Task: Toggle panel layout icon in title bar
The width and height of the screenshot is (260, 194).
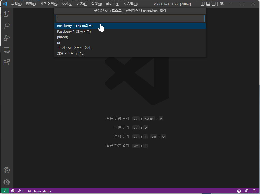Action: pos(208,4)
